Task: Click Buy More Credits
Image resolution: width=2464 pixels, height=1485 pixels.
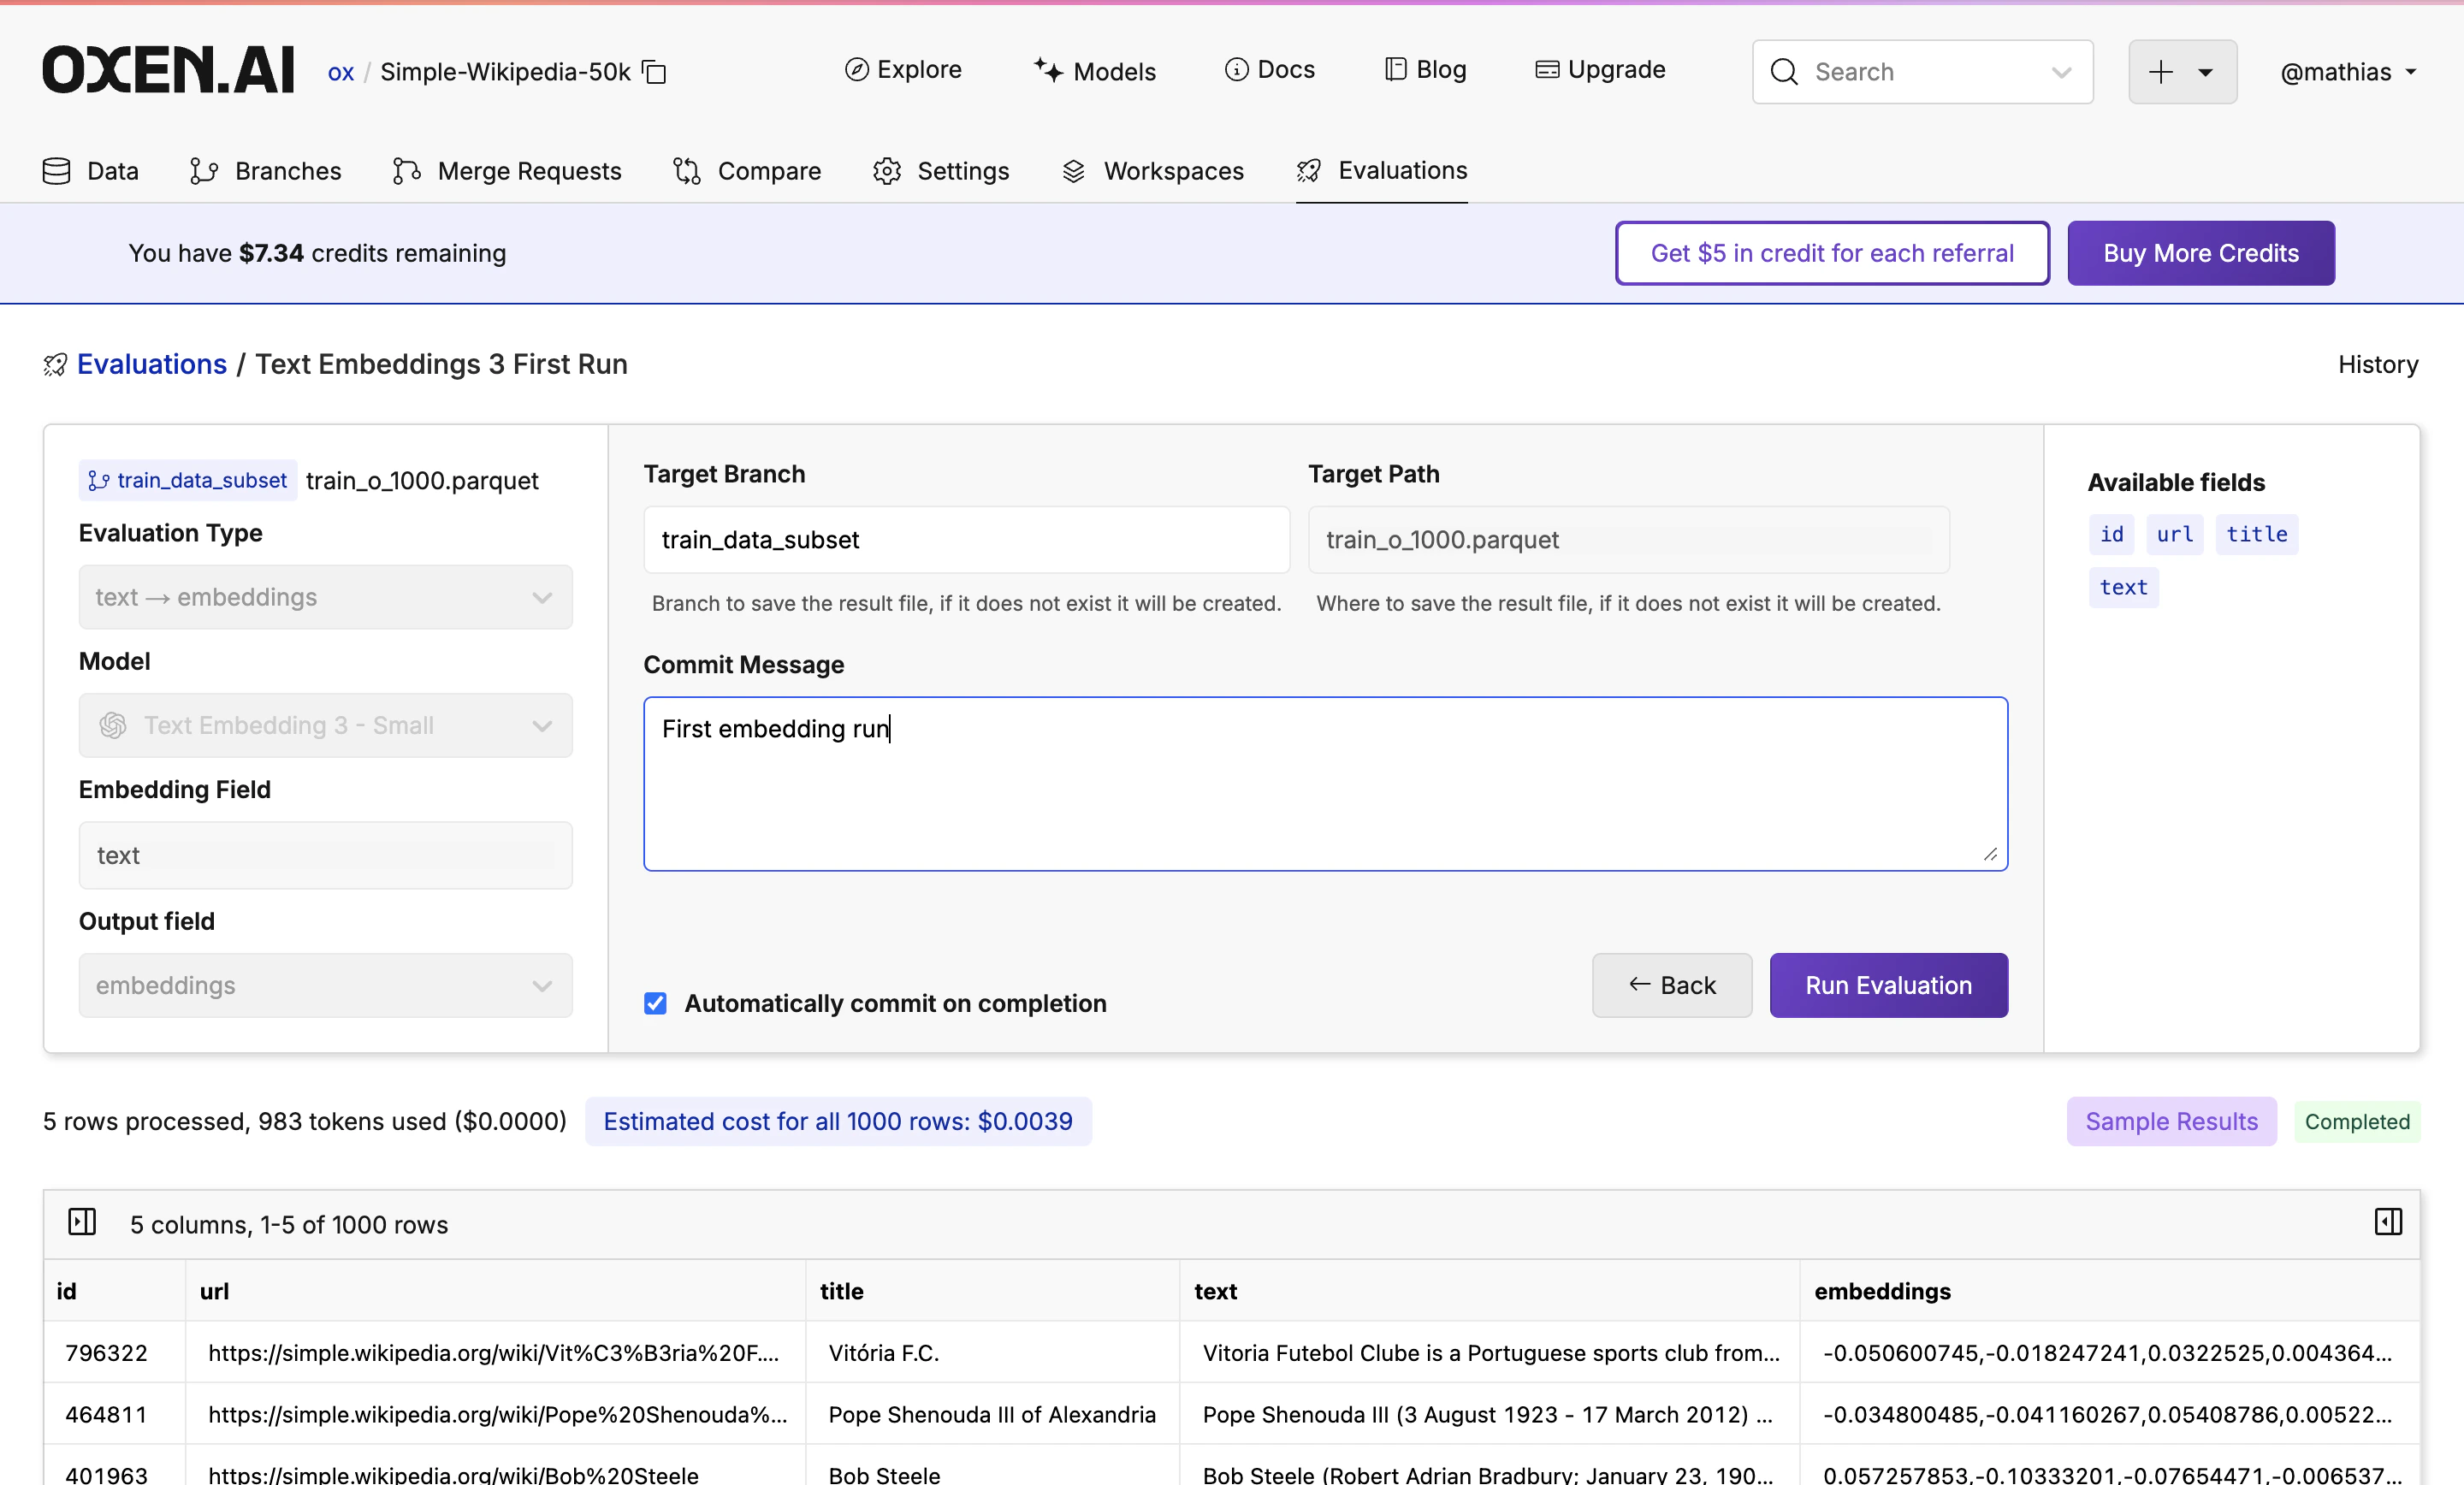Action: click(2200, 253)
